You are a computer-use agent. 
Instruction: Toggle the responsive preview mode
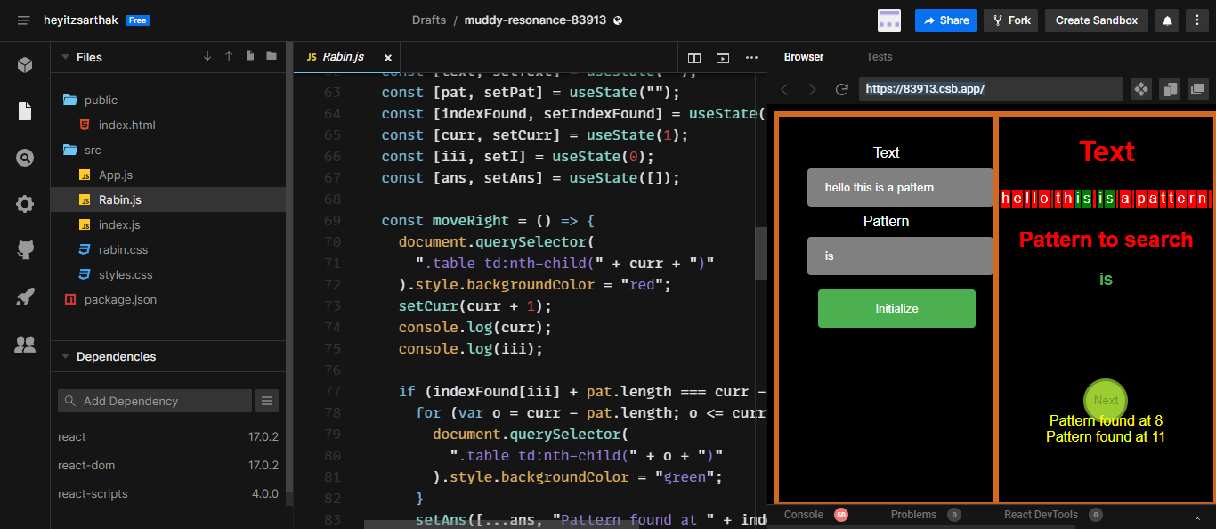click(1169, 89)
